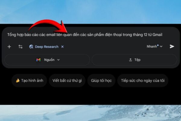
Task: Click inside the prompt text field
Action: (85, 34)
